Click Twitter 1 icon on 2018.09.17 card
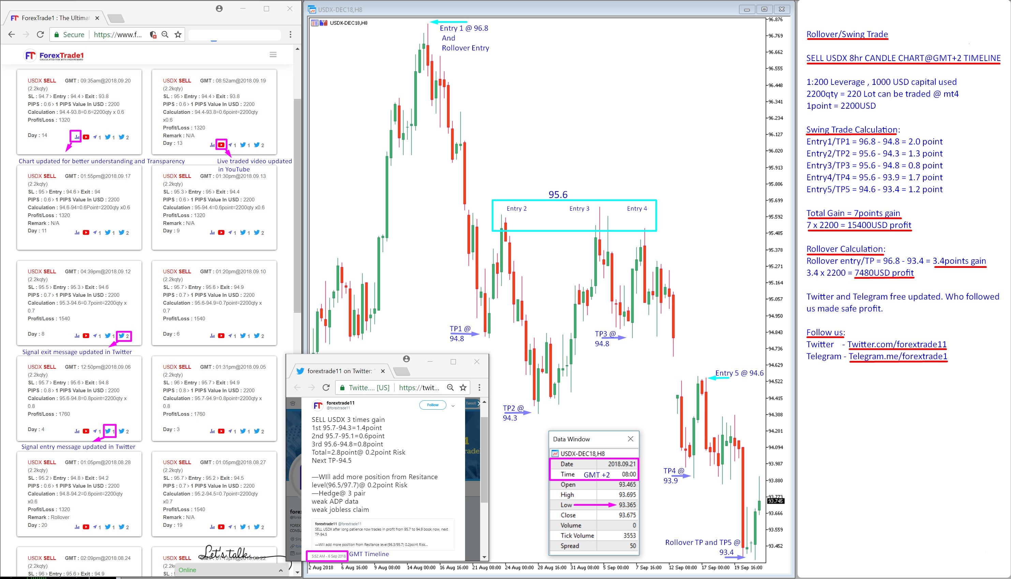 pos(108,232)
